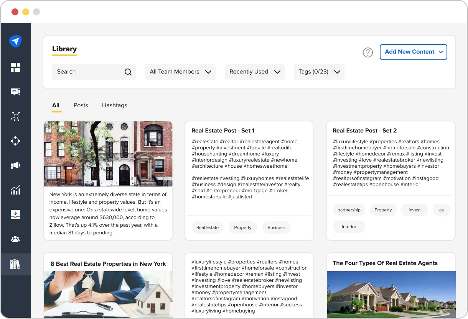Click the Add New Content button
Screen dimensions: 468x319
tap(414, 52)
